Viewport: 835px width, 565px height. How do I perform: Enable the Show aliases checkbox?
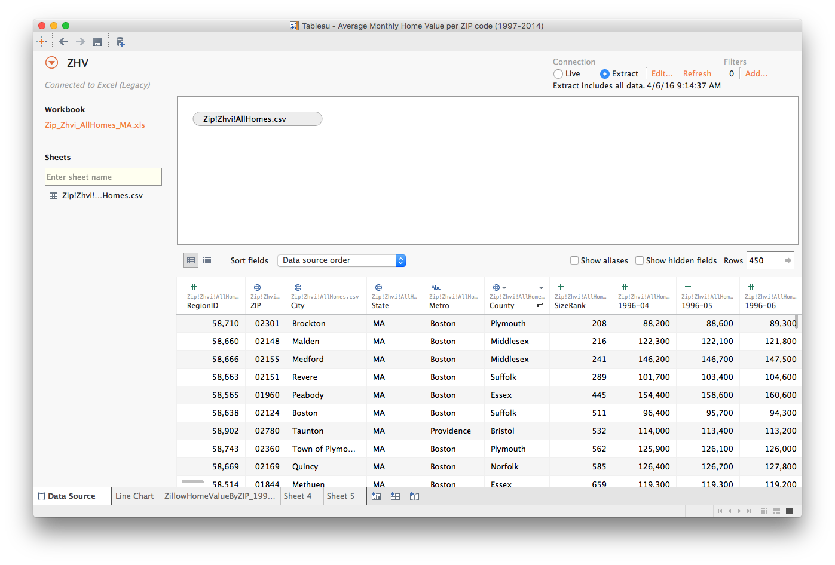tap(574, 260)
